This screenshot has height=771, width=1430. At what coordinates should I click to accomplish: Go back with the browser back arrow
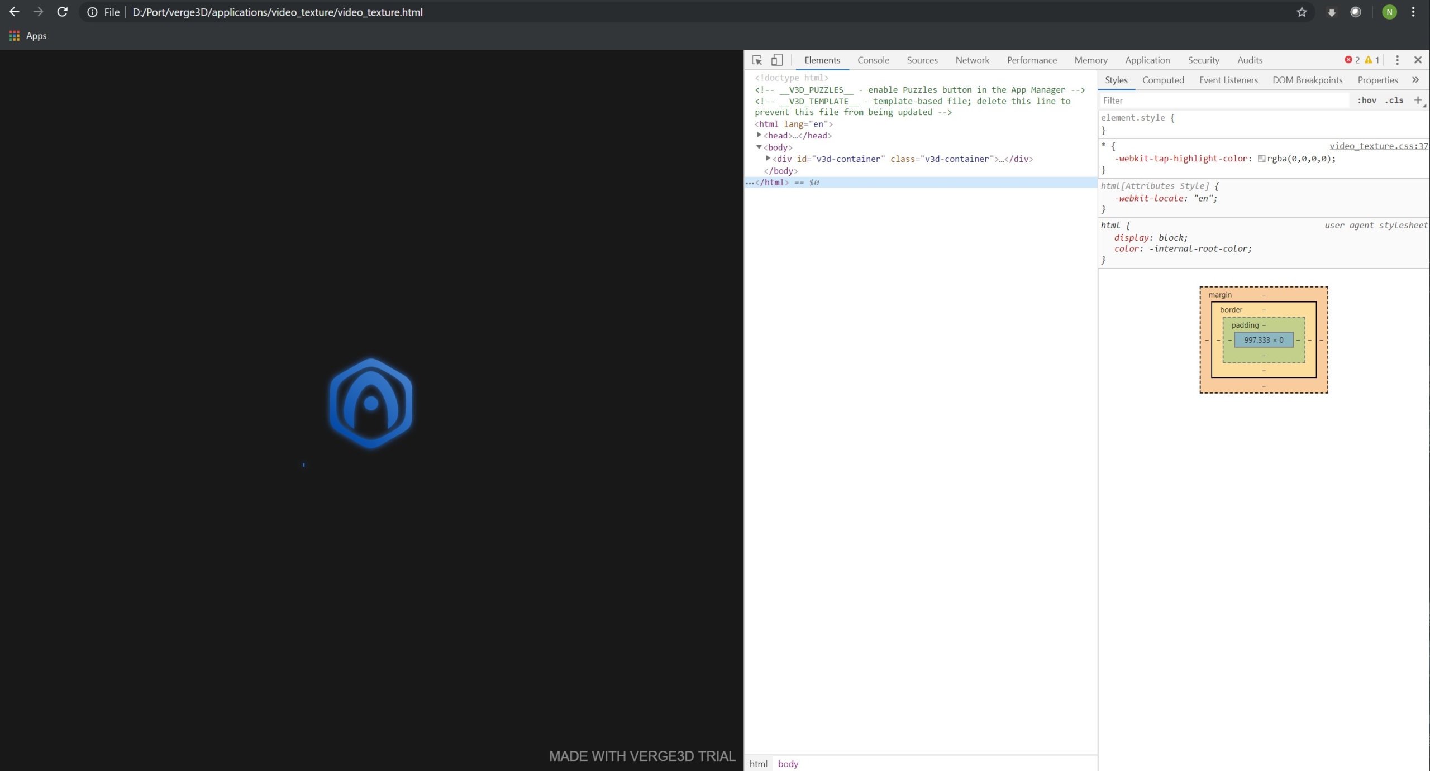[x=15, y=12]
